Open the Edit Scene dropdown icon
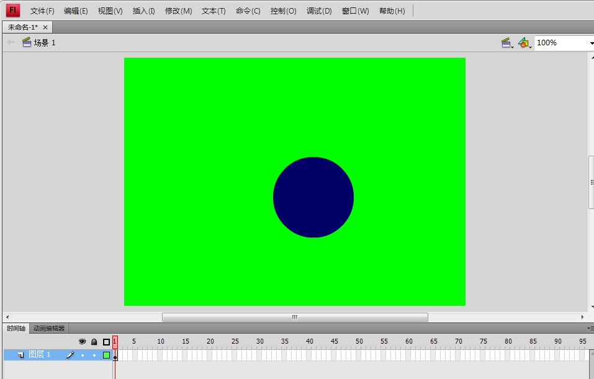594x379 pixels. [x=507, y=43]
